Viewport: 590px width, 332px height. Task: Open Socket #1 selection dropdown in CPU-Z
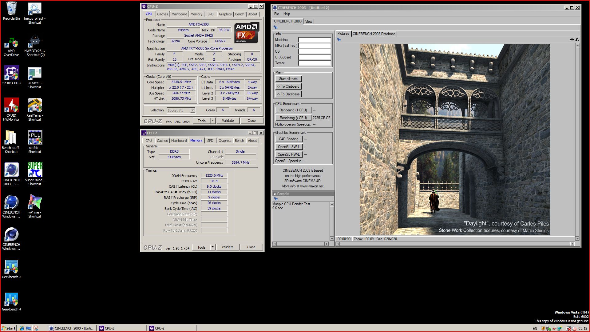tap(192, 110)
